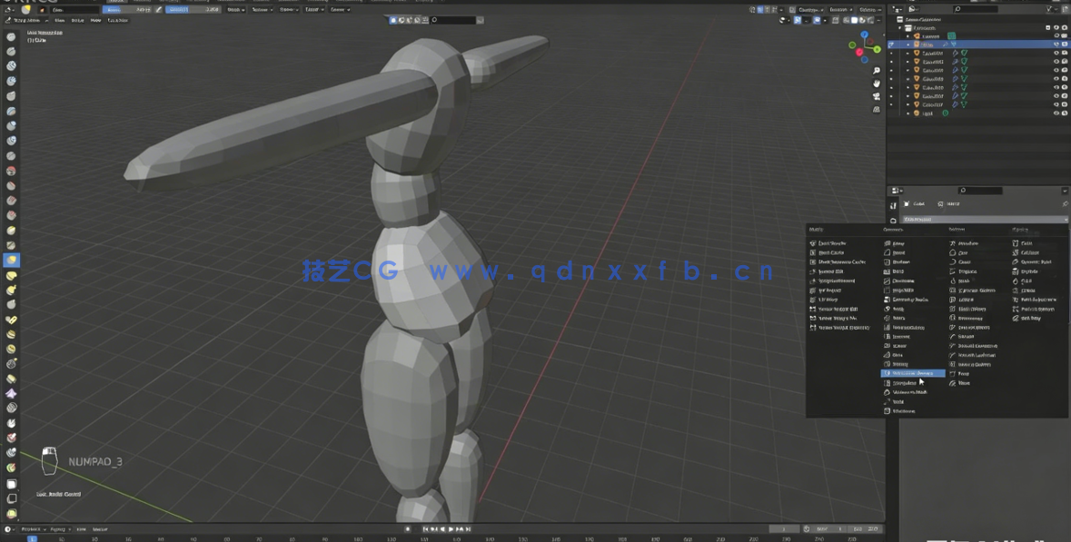Screen dimensions: 1071x542
Task: Click the Add Modifier dropdown button
Action: [x=981, y=219]
